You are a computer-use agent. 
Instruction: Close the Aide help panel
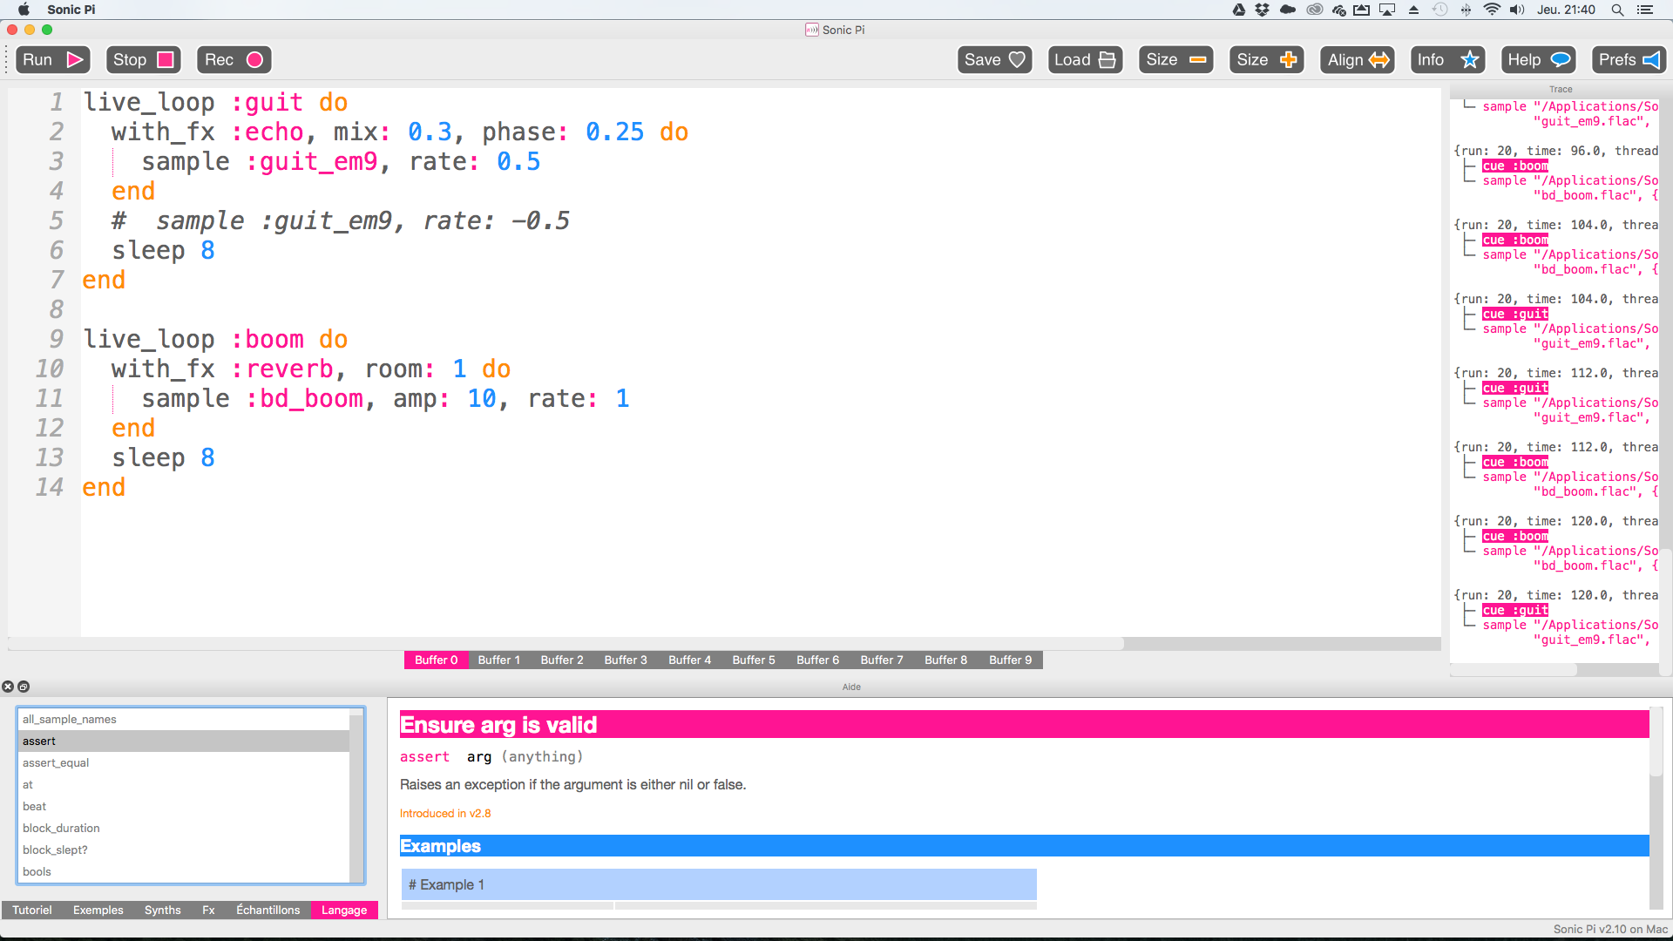(8, 687)
